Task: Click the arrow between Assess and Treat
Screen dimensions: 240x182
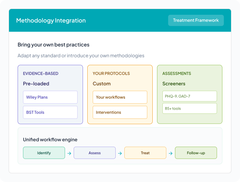Action: pyautogui.click(x=120, y=153)
